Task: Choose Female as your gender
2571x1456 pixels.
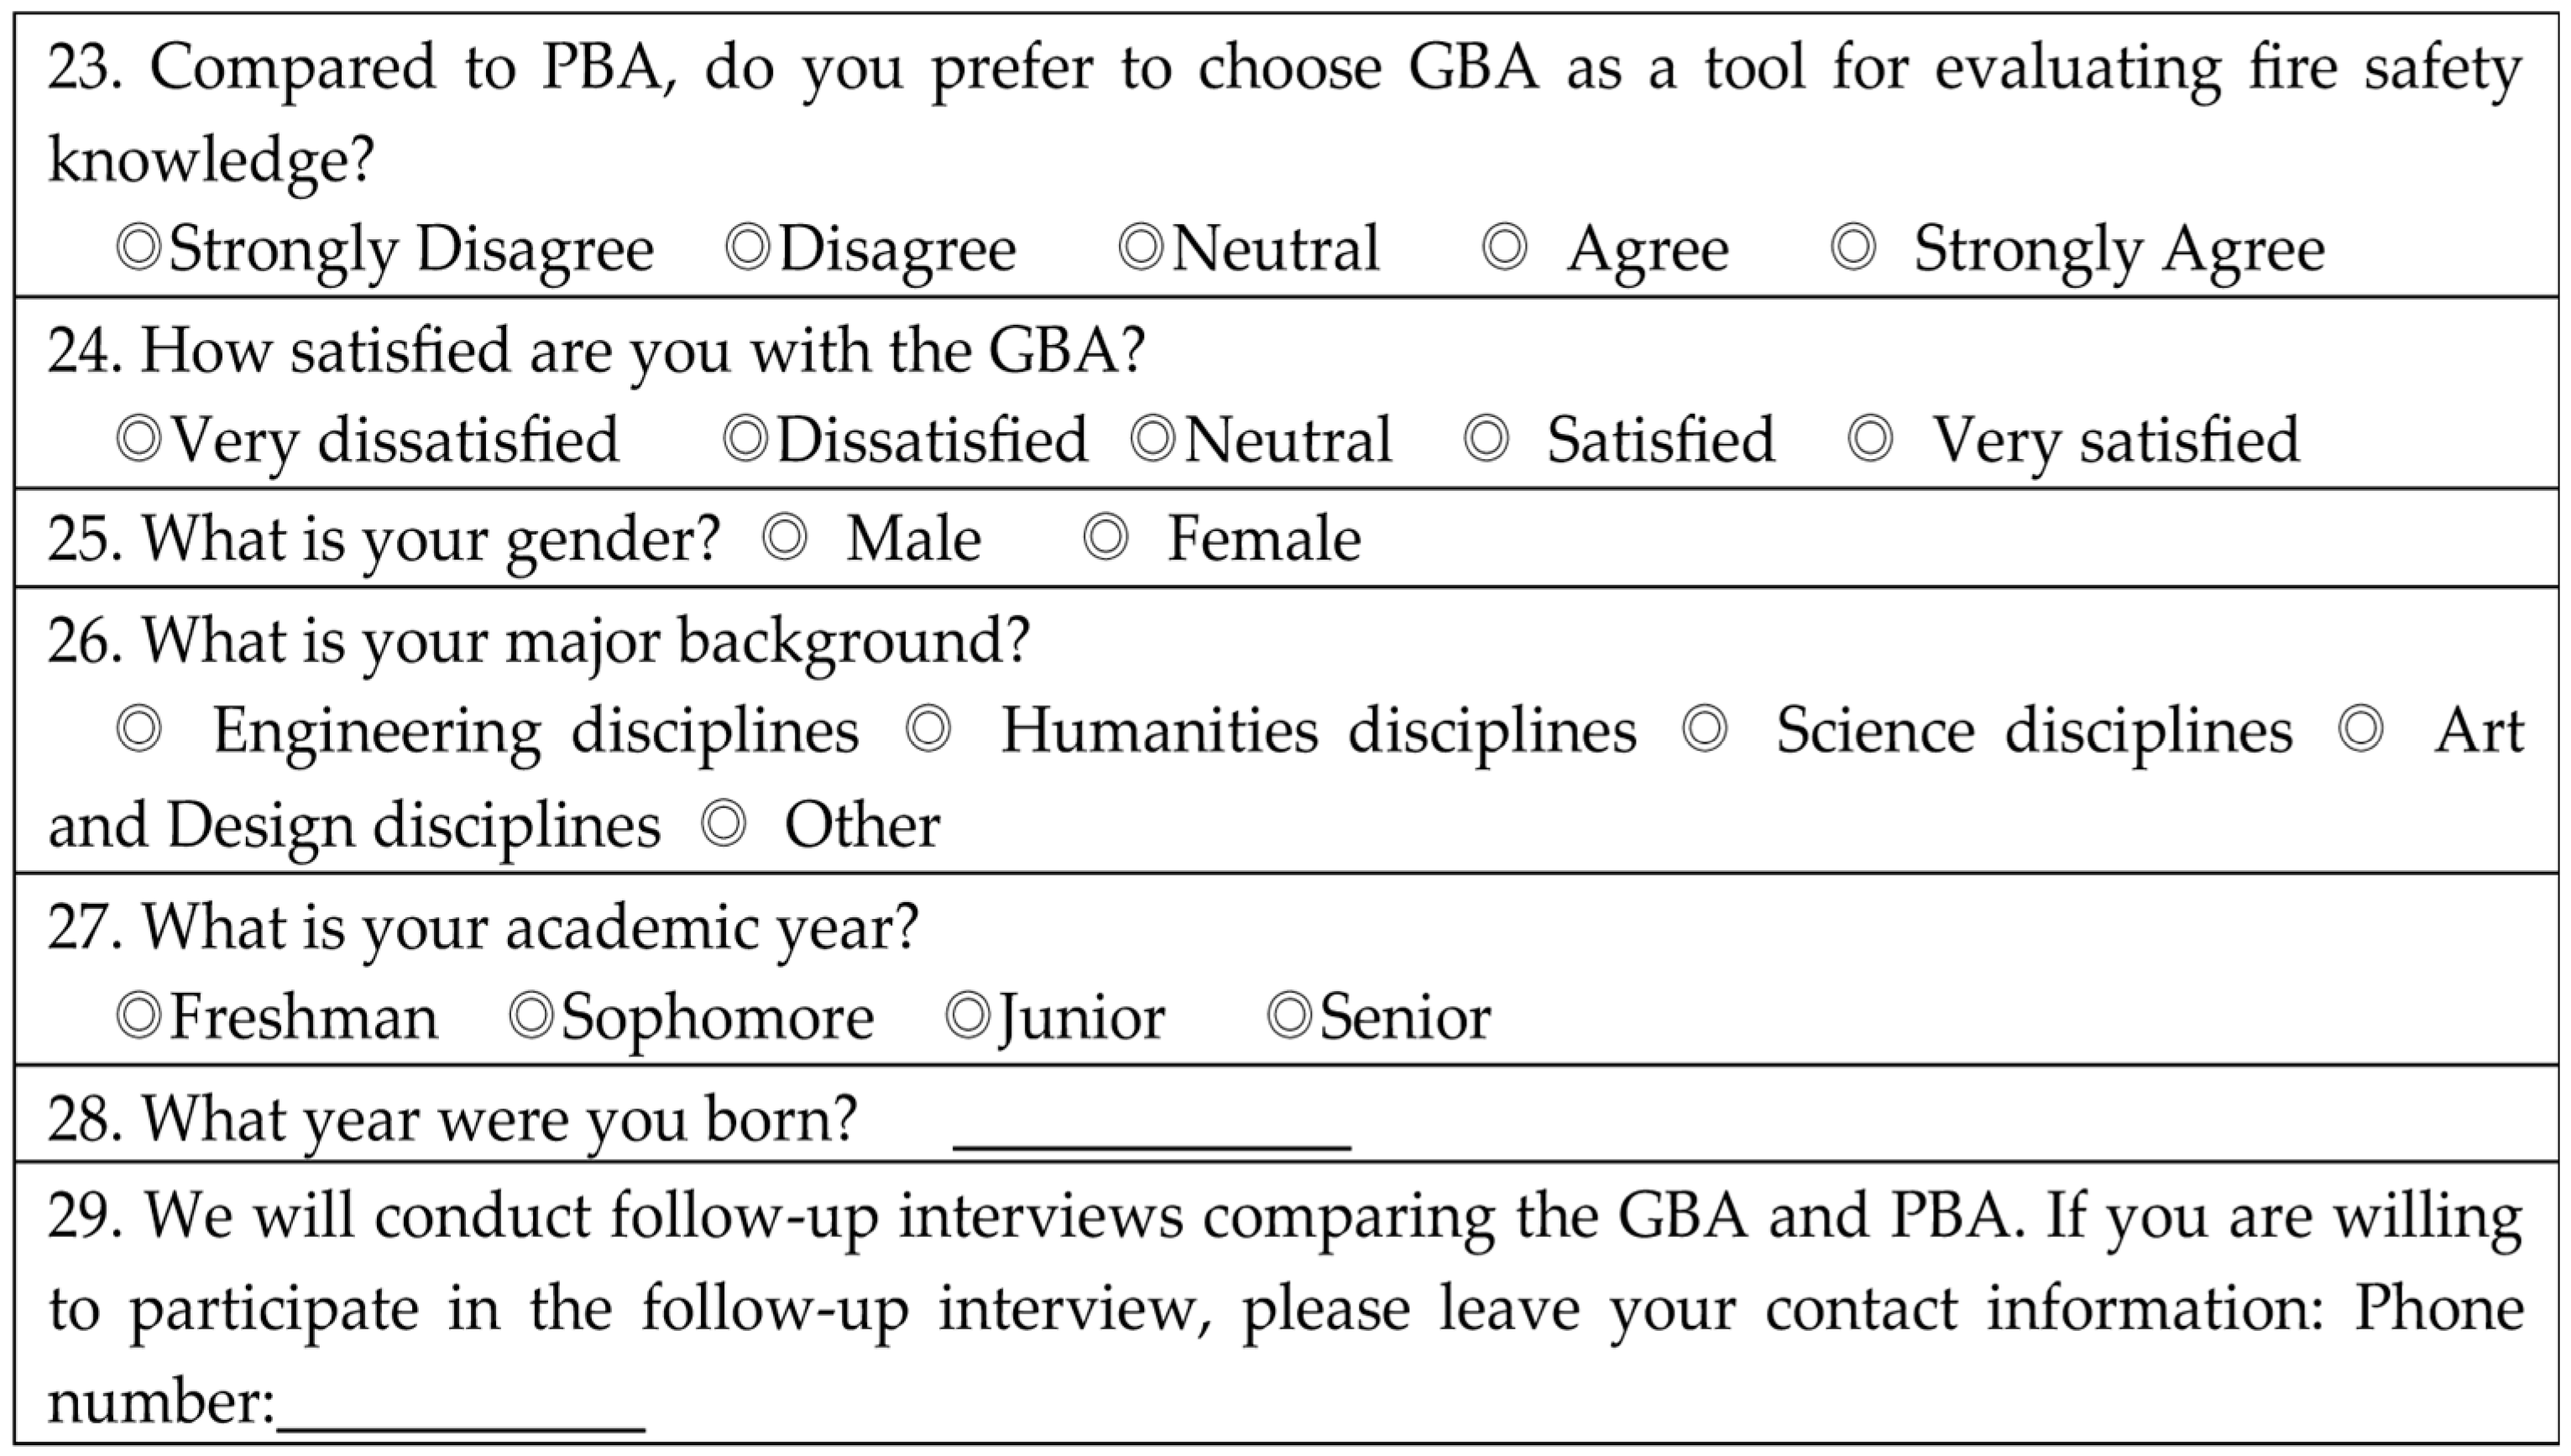Action: point(1107,538)
